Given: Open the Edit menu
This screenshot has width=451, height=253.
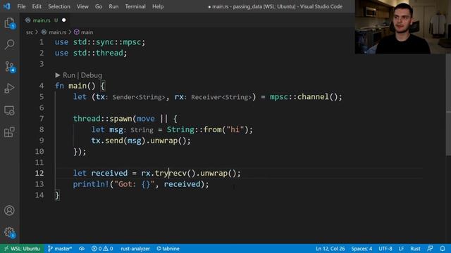Looking at the screenshot, I should click(x=37, y=6).
